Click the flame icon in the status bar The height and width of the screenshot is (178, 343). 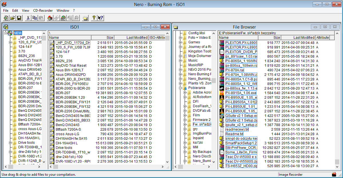click(x=334, y=174)
